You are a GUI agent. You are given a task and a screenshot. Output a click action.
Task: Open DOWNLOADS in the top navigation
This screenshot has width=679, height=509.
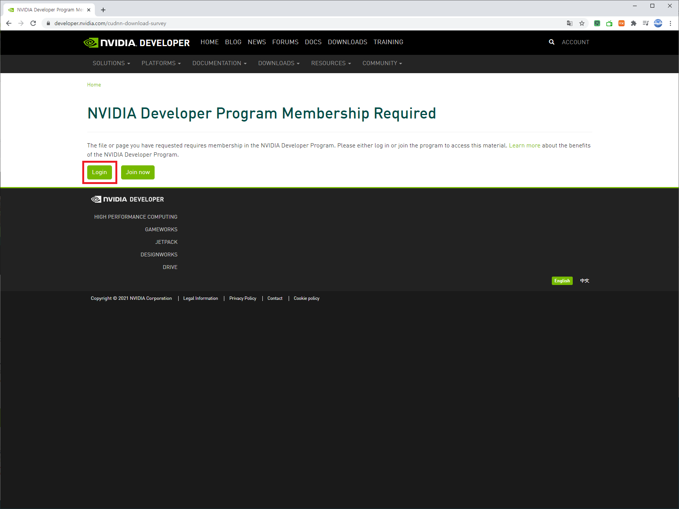coord(347,42)
